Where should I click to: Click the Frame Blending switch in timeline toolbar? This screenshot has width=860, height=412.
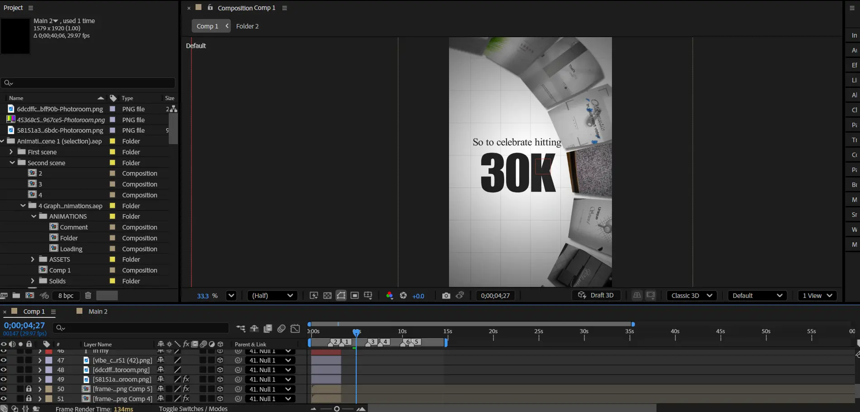tap(268, 329)
